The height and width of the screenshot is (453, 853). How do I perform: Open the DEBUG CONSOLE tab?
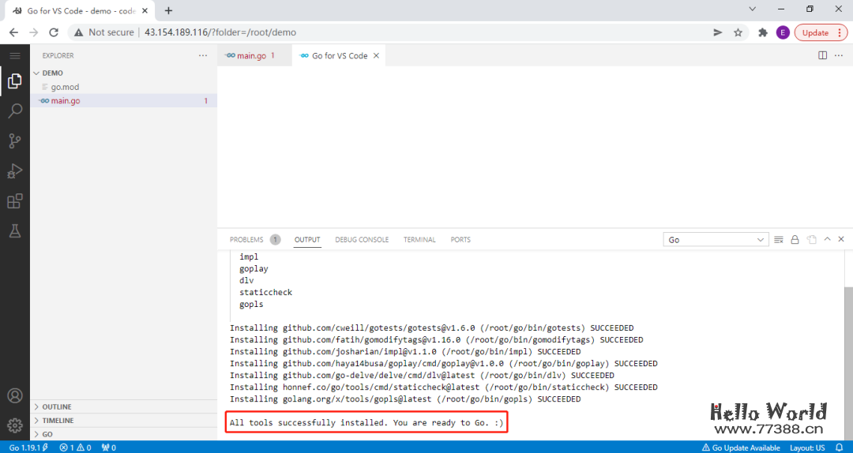pos(362,239)
